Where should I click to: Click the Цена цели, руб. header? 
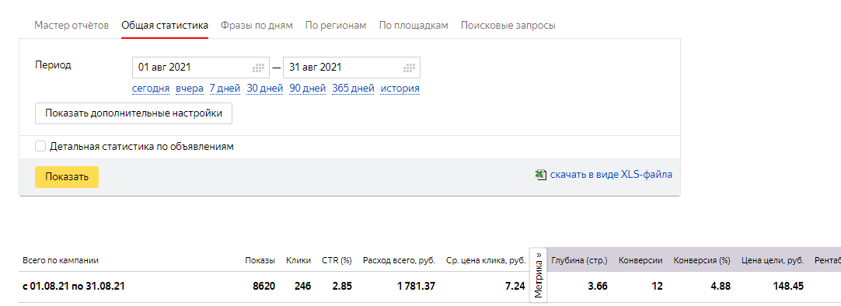(x=773, y=260)
